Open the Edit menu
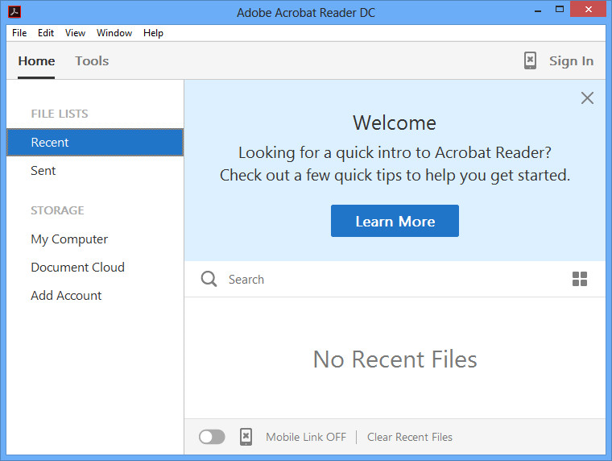The width and height of the screenshot is (612, 461). tap(46, 33)
